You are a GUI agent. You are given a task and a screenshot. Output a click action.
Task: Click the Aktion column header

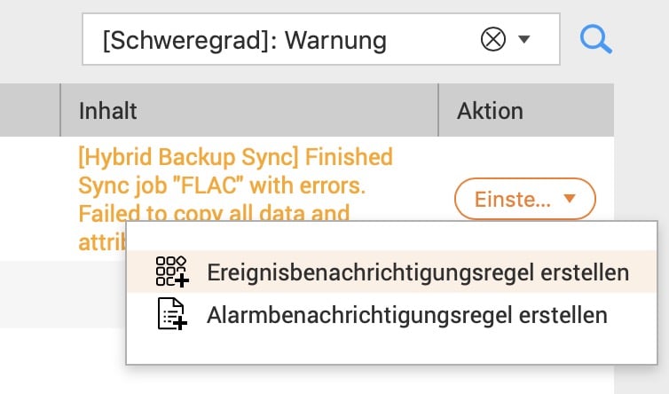[x=526, y=110]
